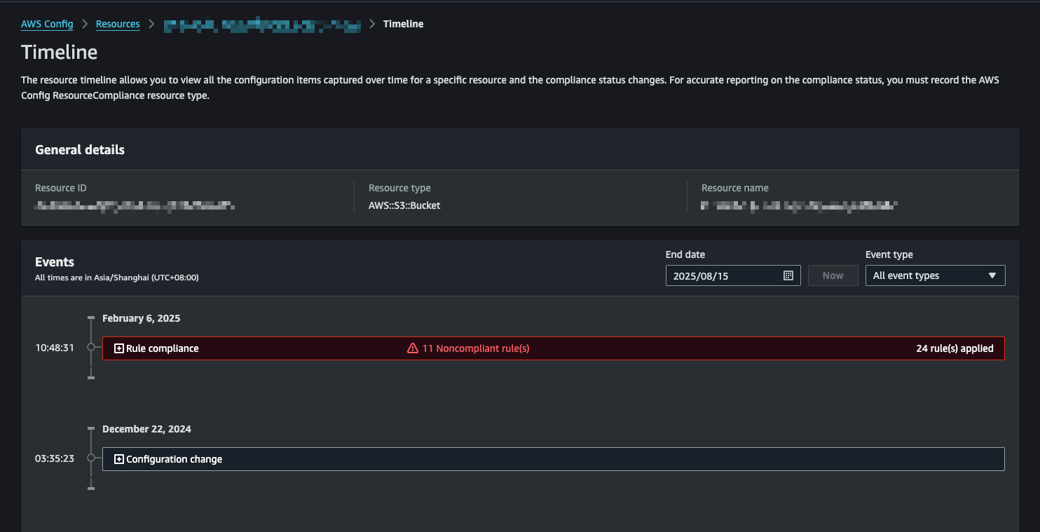This screenshot has height=532, width=1040.
Task: Click the blurred resource name breadcrumb
Action: (x=262, y=25)
